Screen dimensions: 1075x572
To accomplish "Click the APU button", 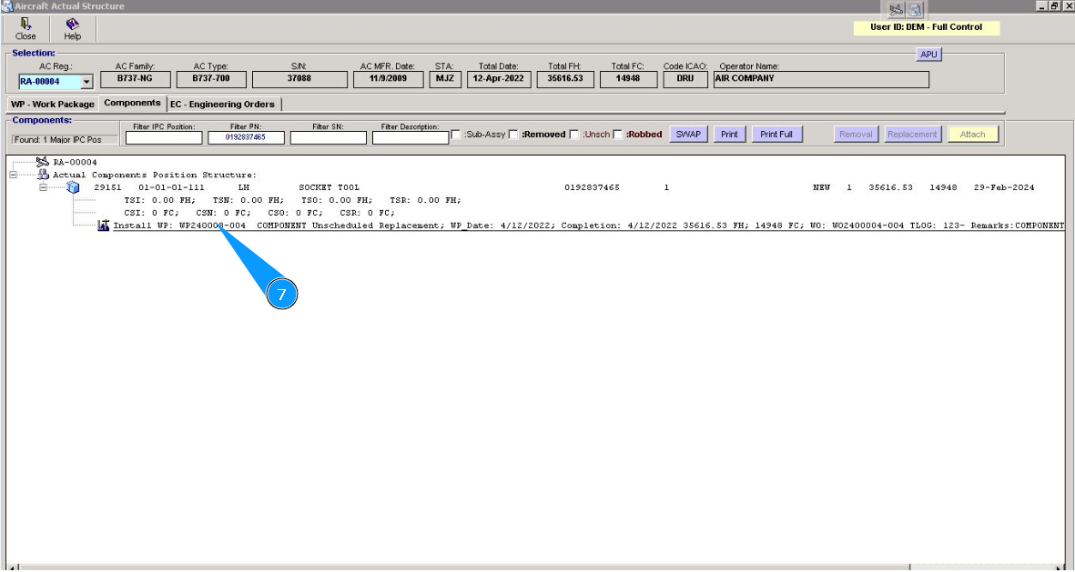I will point(928,55).
